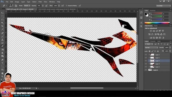Open the layer blend mode dropdown
Image resolution: width=172 pixels, height=97 pixels.
[151, 48]
